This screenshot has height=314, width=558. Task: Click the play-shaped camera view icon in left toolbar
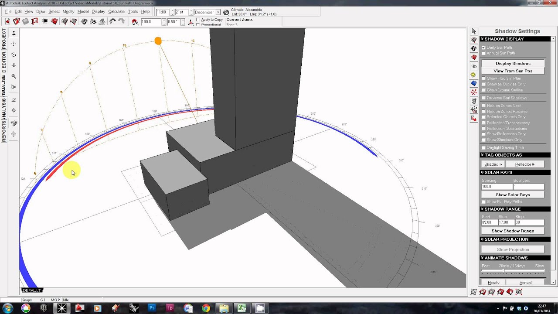(14, 87)
